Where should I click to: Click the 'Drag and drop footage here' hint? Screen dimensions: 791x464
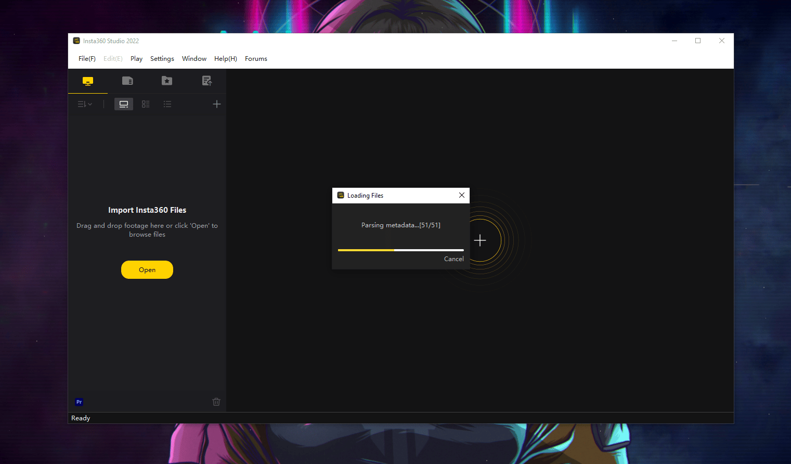[147, 230]
